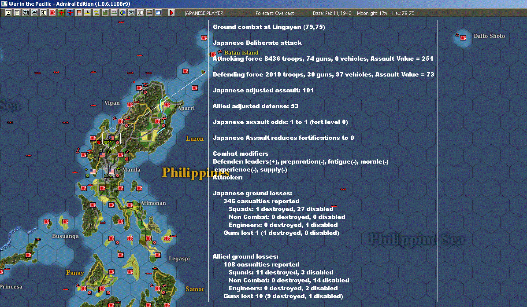Screen dimensions: 527x307
Task: Click the crosshair target toolbar icon
Action: [131, 13]
